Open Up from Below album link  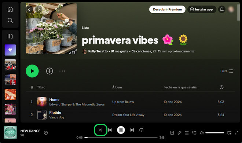coord(123,102)
